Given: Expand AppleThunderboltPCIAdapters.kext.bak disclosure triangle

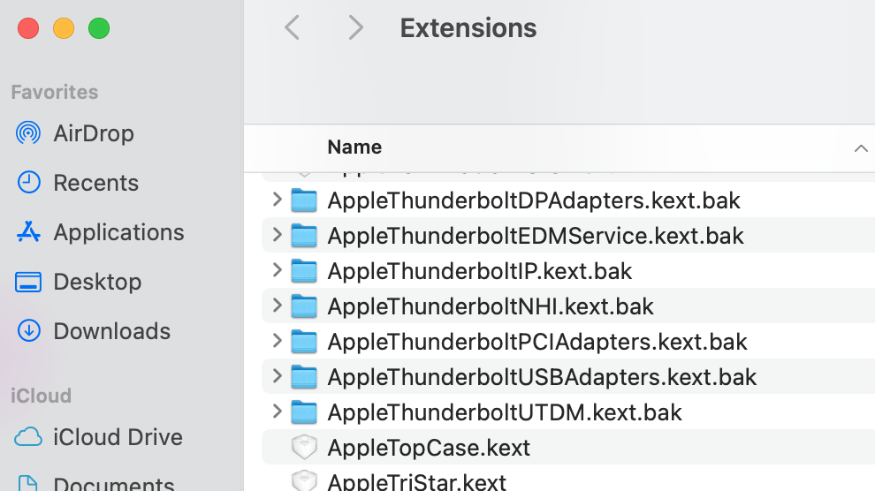Looking at the screenshot, I should coord(278,341).
